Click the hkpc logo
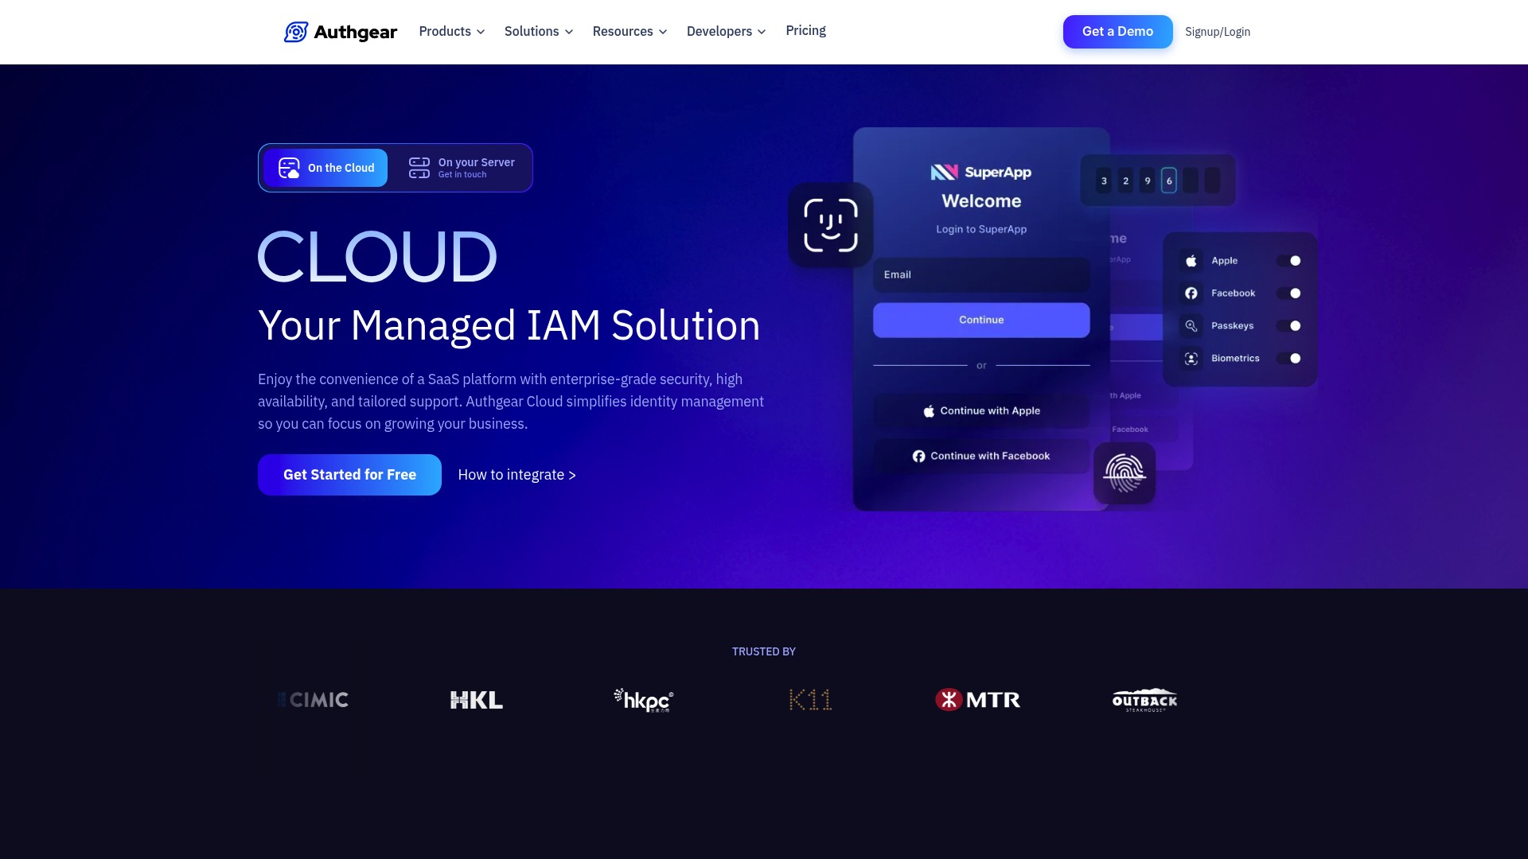Image resolution: width=1528 pixels, height=859 pixels. pos(644,700)
